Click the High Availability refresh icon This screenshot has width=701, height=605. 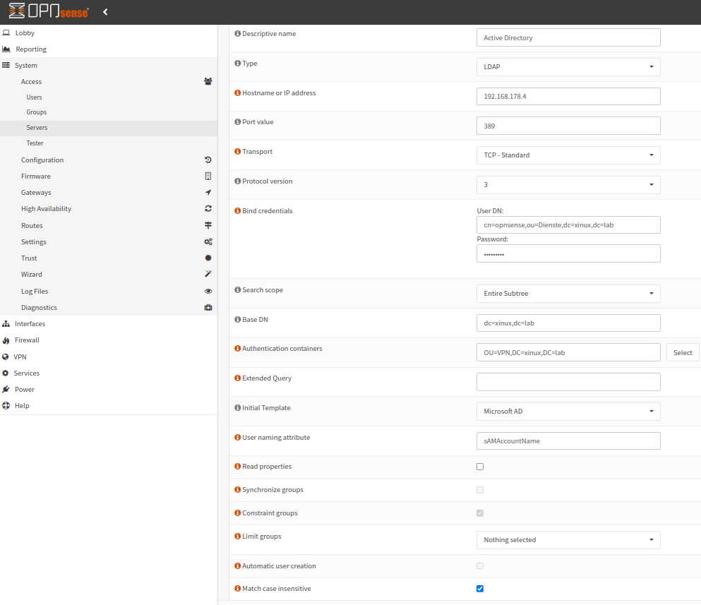pos(208,208)
